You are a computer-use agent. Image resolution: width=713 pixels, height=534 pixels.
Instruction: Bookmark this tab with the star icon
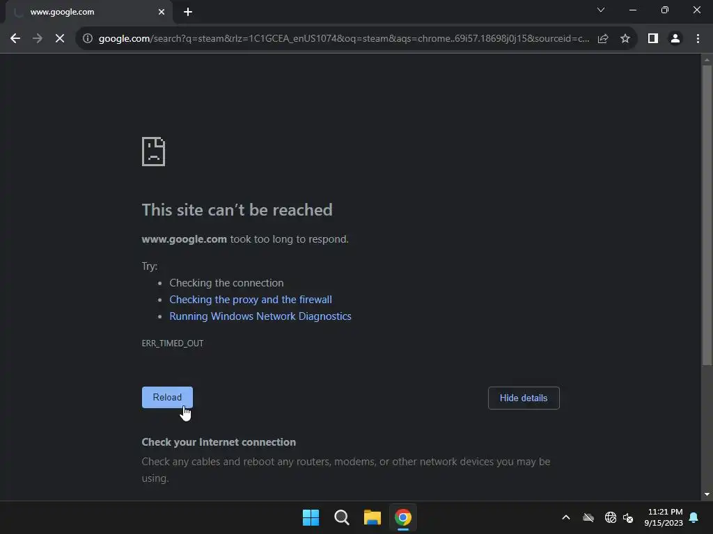[625, 39]
